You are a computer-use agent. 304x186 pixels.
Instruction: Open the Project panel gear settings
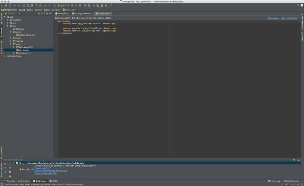[47, 14]
